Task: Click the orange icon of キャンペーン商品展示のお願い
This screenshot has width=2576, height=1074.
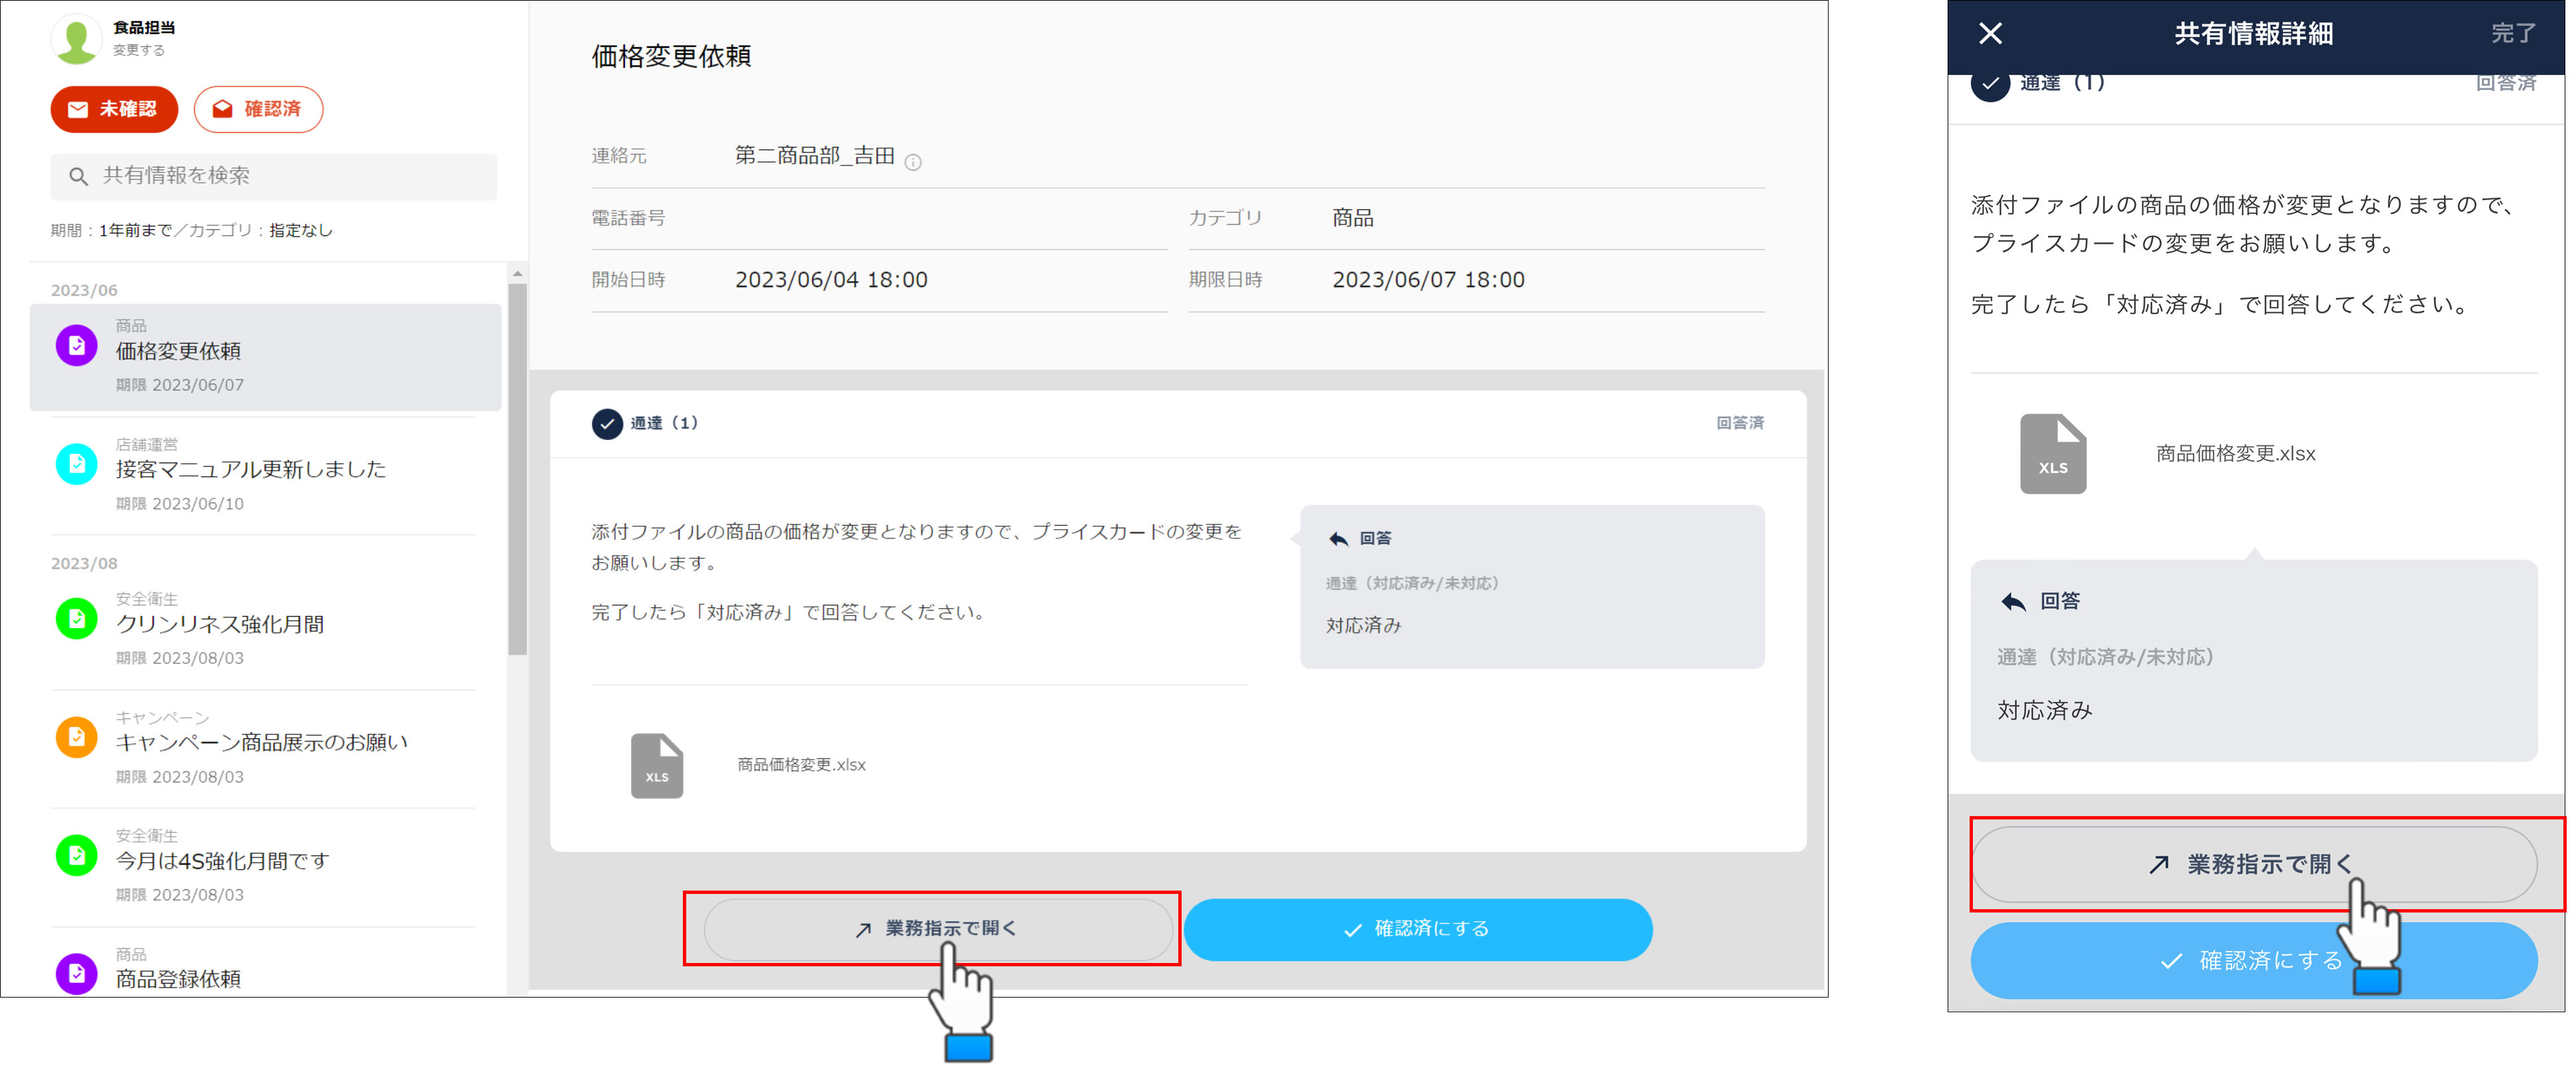Action: point(76,737)
